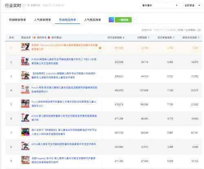Open the rank 8 elittle single-line title link
The image size is (204, 169).
pos(64,144)
